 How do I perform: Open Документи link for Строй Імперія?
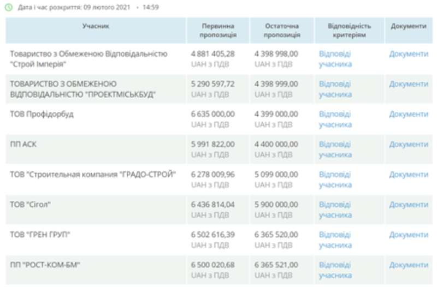pos(408,54)
